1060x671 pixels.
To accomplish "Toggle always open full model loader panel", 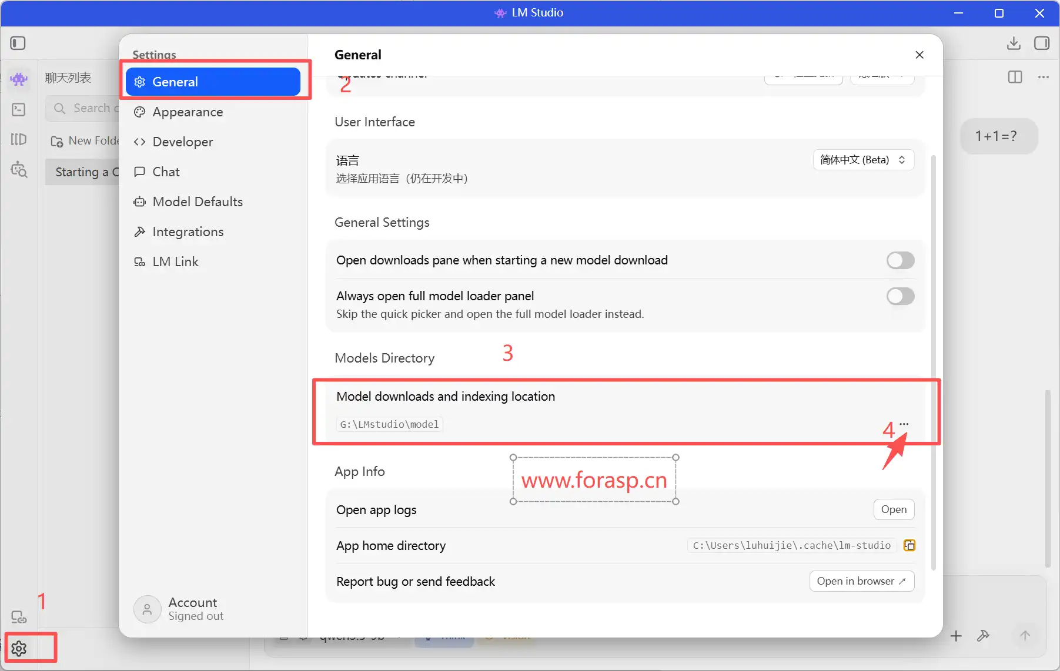I will 900,296.
